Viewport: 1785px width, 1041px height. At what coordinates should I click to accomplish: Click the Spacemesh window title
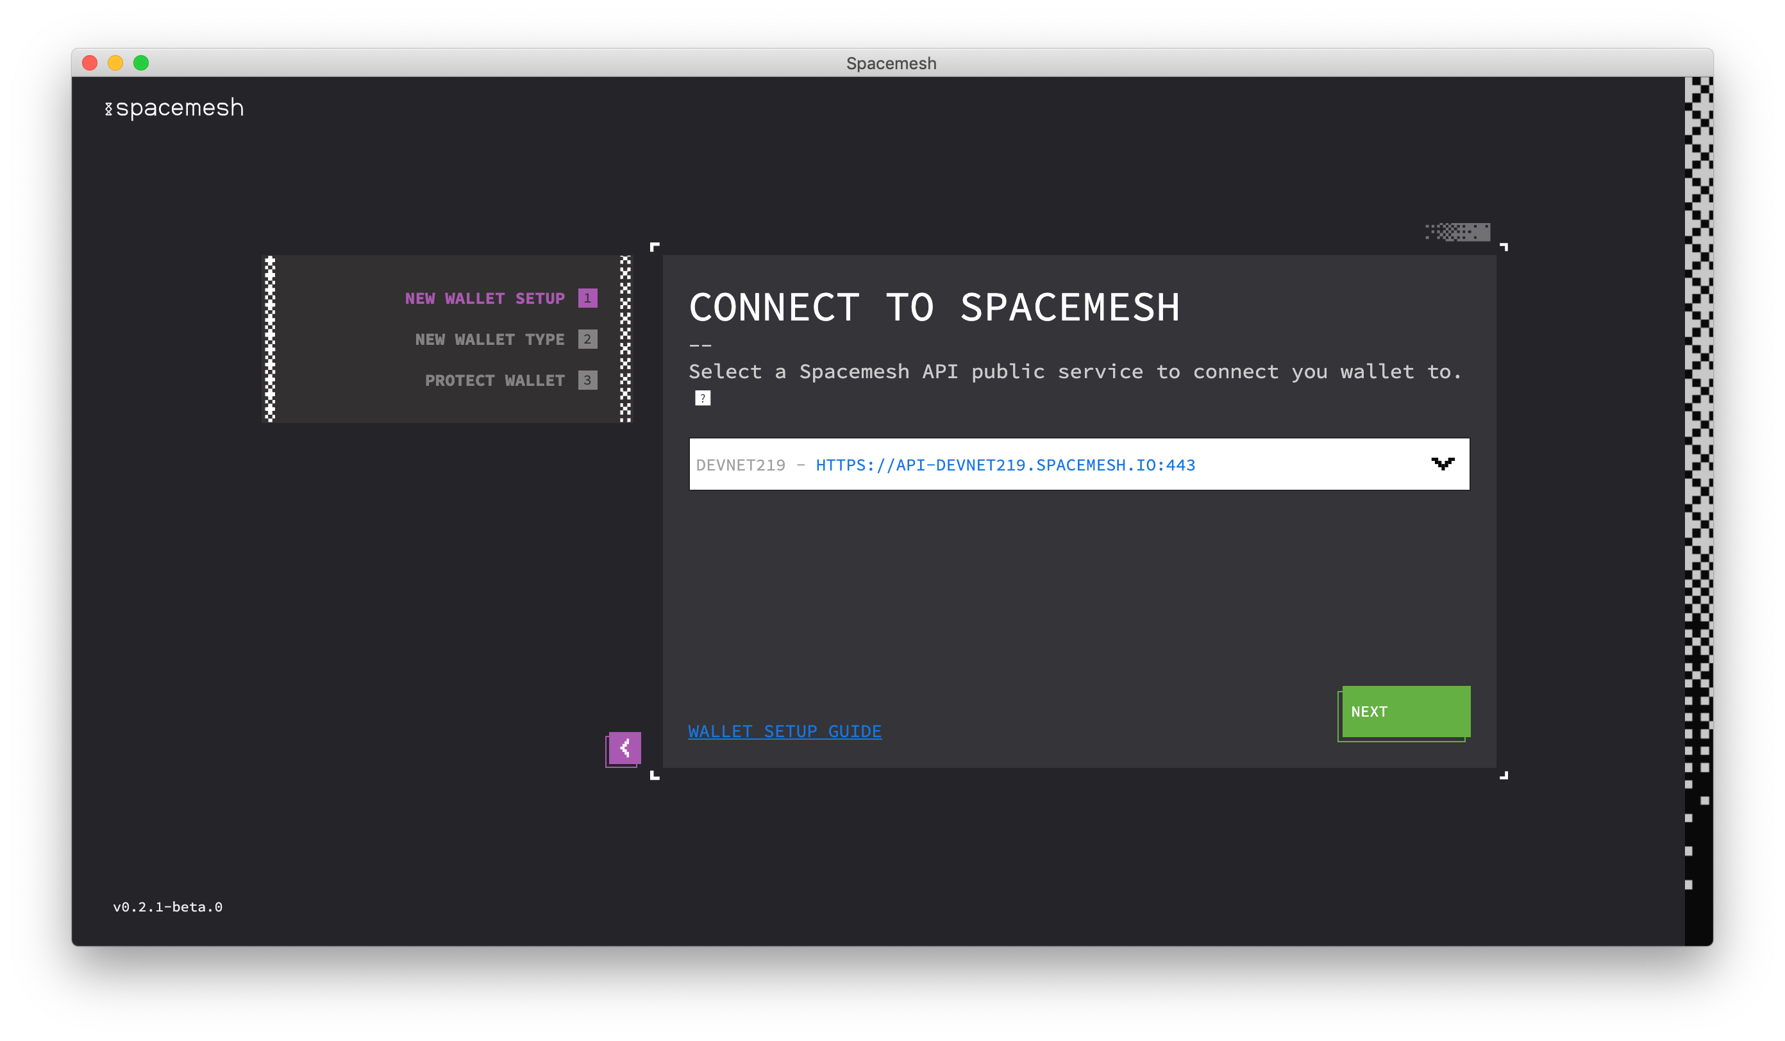891,63
